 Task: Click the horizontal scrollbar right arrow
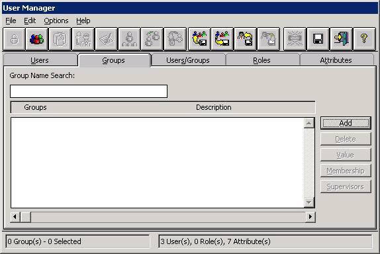coord(310,217)
